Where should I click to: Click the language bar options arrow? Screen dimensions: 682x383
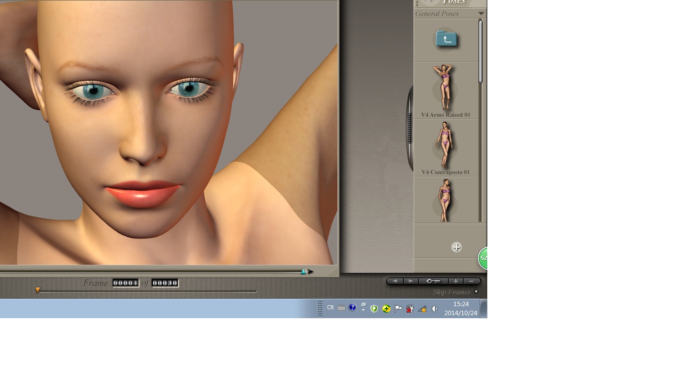[363, 310]
